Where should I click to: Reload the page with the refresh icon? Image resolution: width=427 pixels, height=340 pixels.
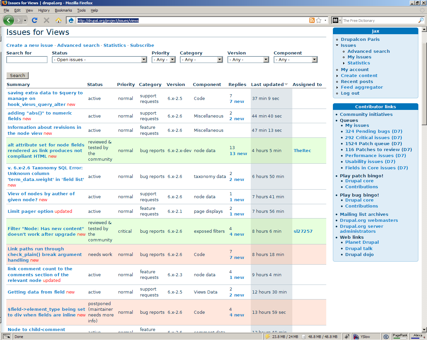(34, 20)
